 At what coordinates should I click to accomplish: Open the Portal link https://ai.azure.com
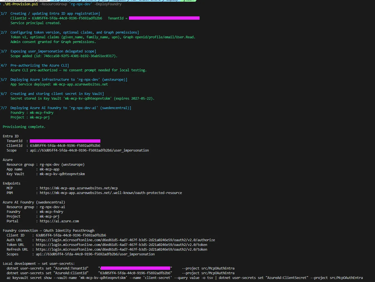coord(59,221)
